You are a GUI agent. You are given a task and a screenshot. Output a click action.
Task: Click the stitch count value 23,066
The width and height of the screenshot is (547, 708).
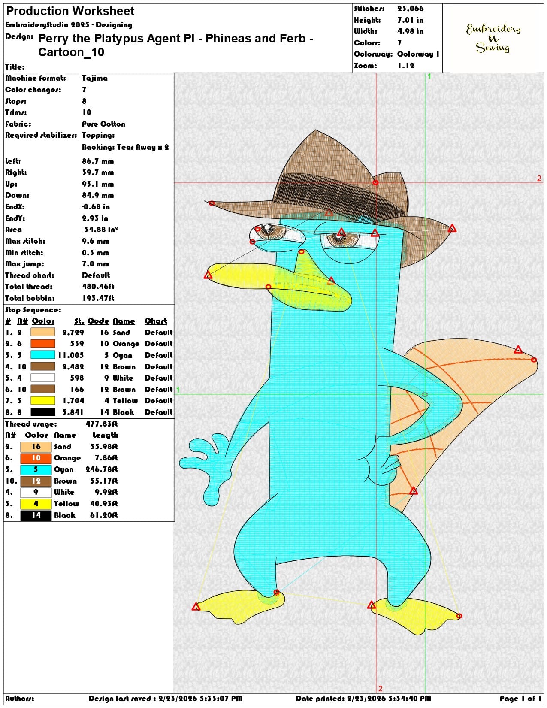[410, 9]
